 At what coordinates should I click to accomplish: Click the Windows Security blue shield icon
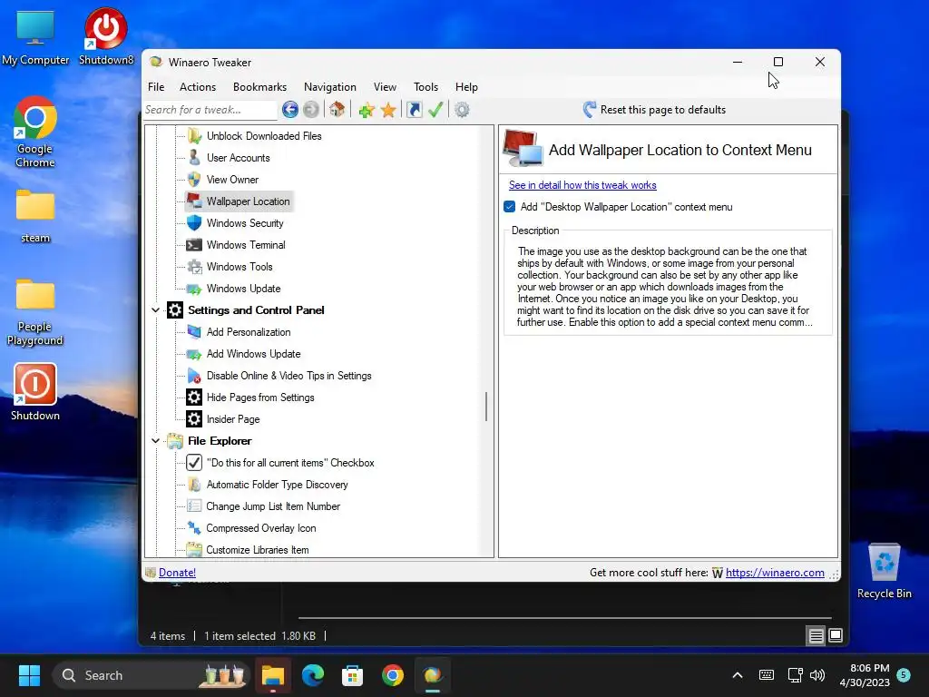coord(194,223)
